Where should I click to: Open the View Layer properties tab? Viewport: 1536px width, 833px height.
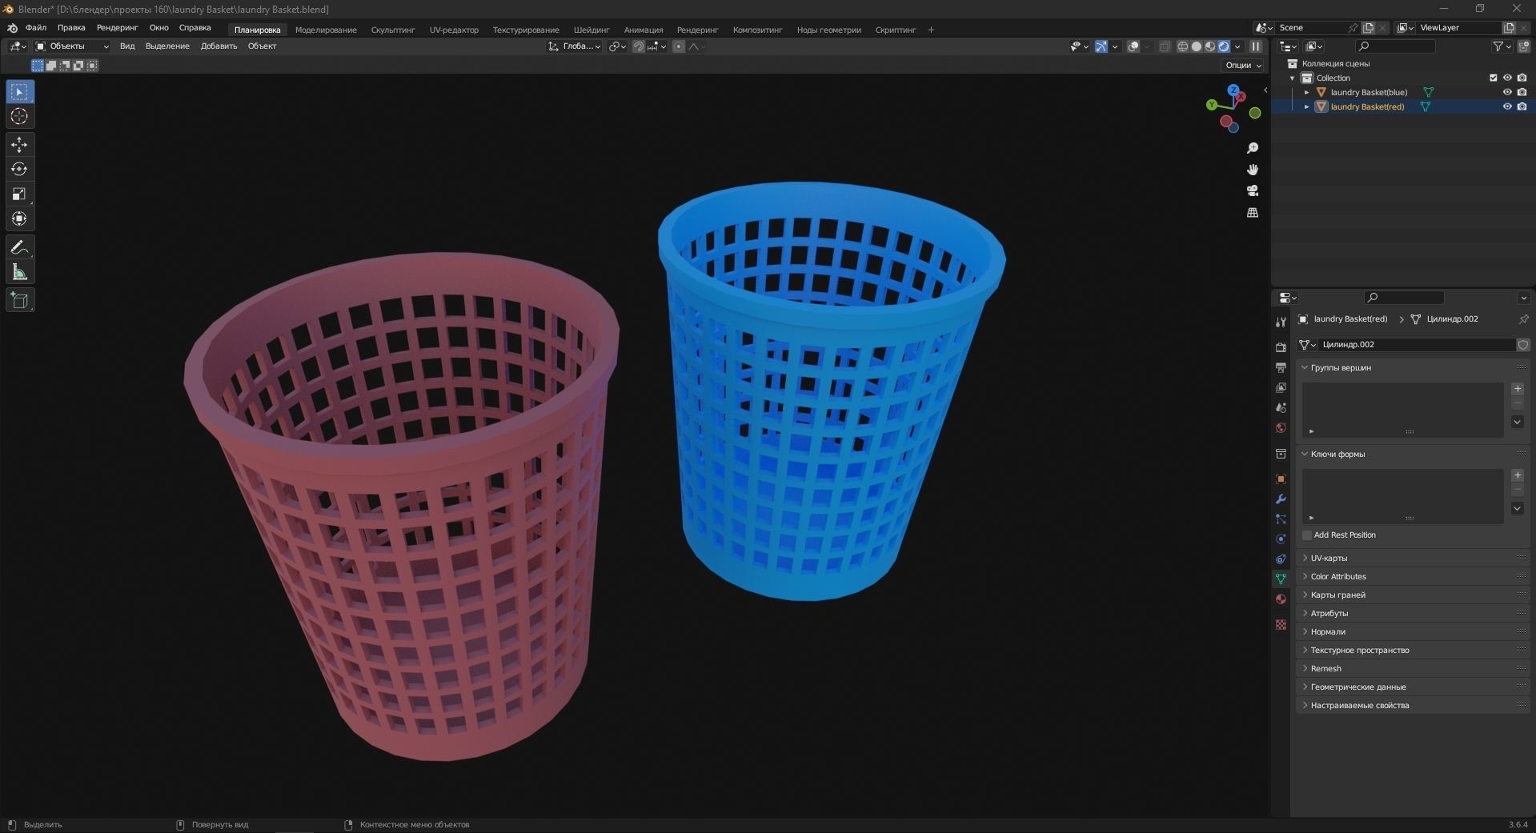coord(1281,387)
